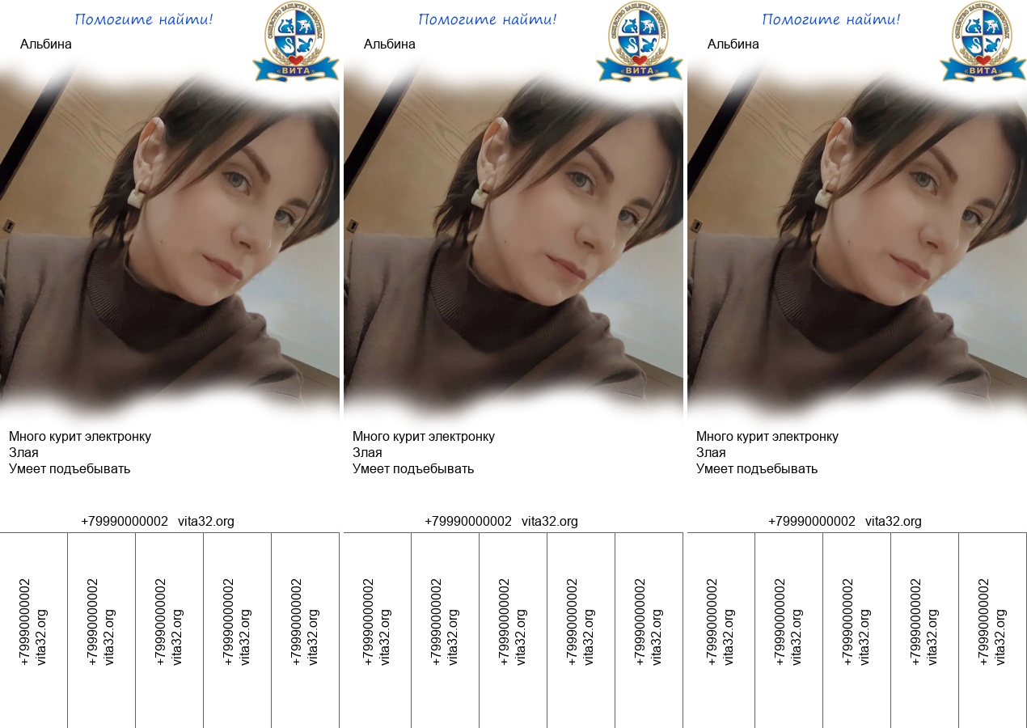Click the last tear-off strip of right flyer
This screenshot has width=1027, height=728.
click(x=992, y=621)
